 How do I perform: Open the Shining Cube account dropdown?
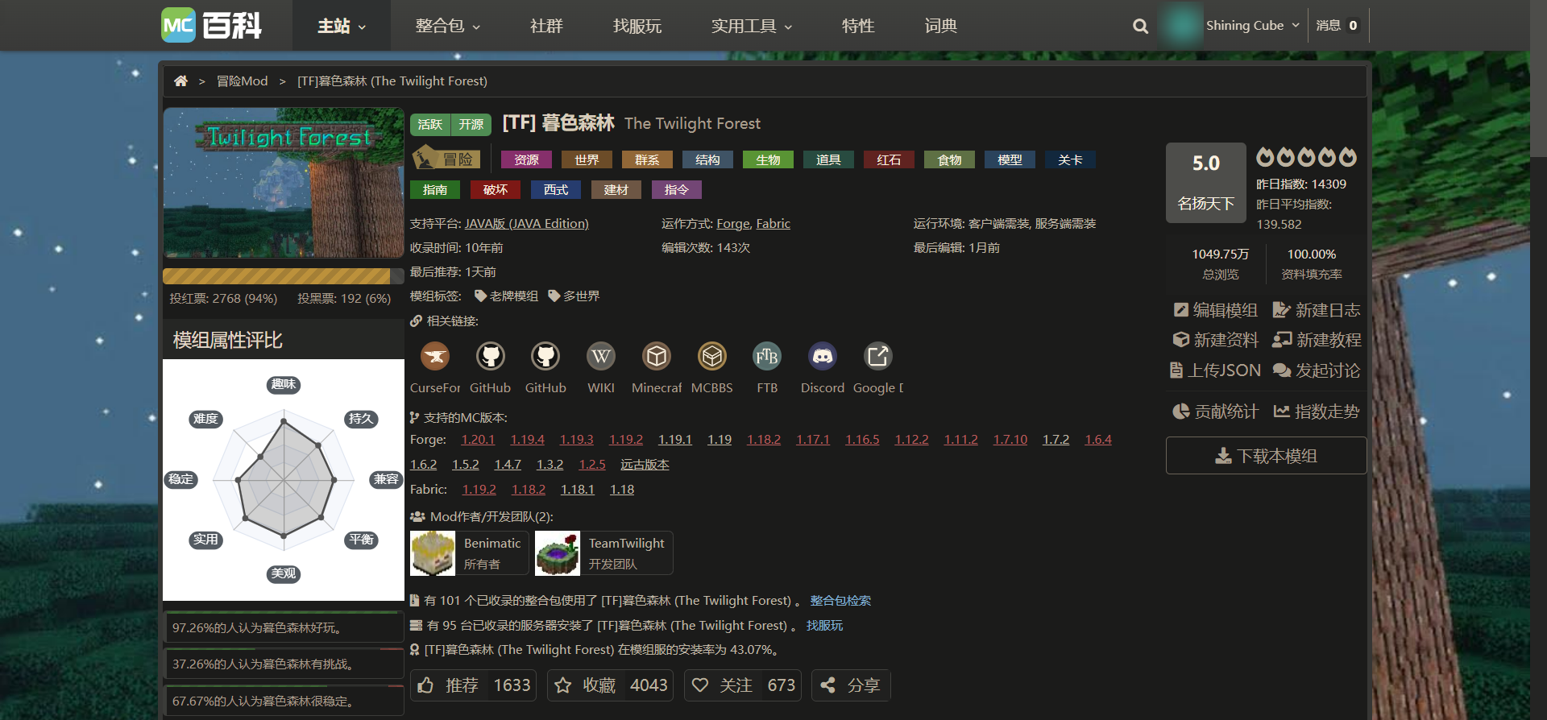click(x=1253, y=25)
